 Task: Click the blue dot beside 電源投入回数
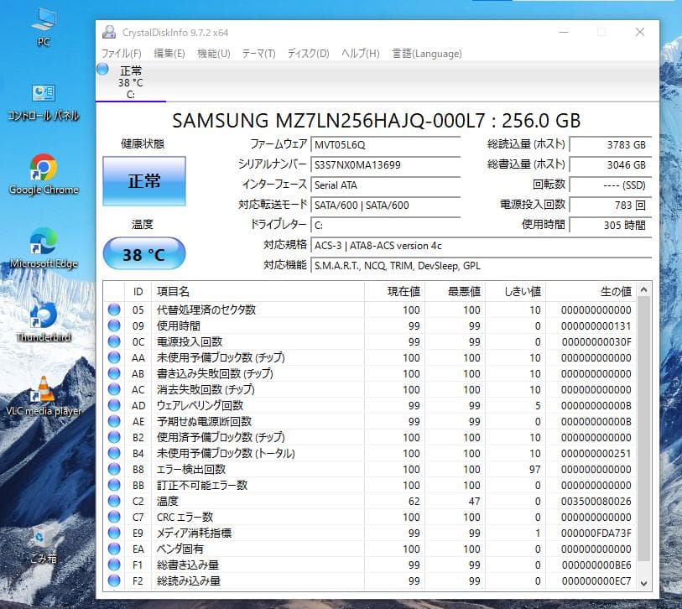pos(113,341)
